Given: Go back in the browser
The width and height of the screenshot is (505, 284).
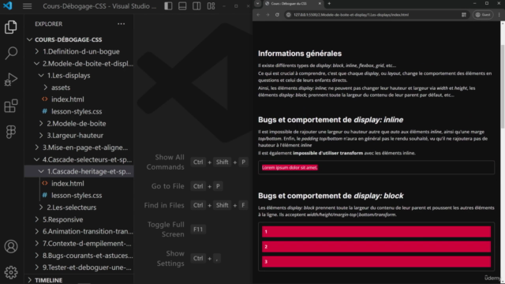Looking at the screenshot, I should tap(258, 15).
